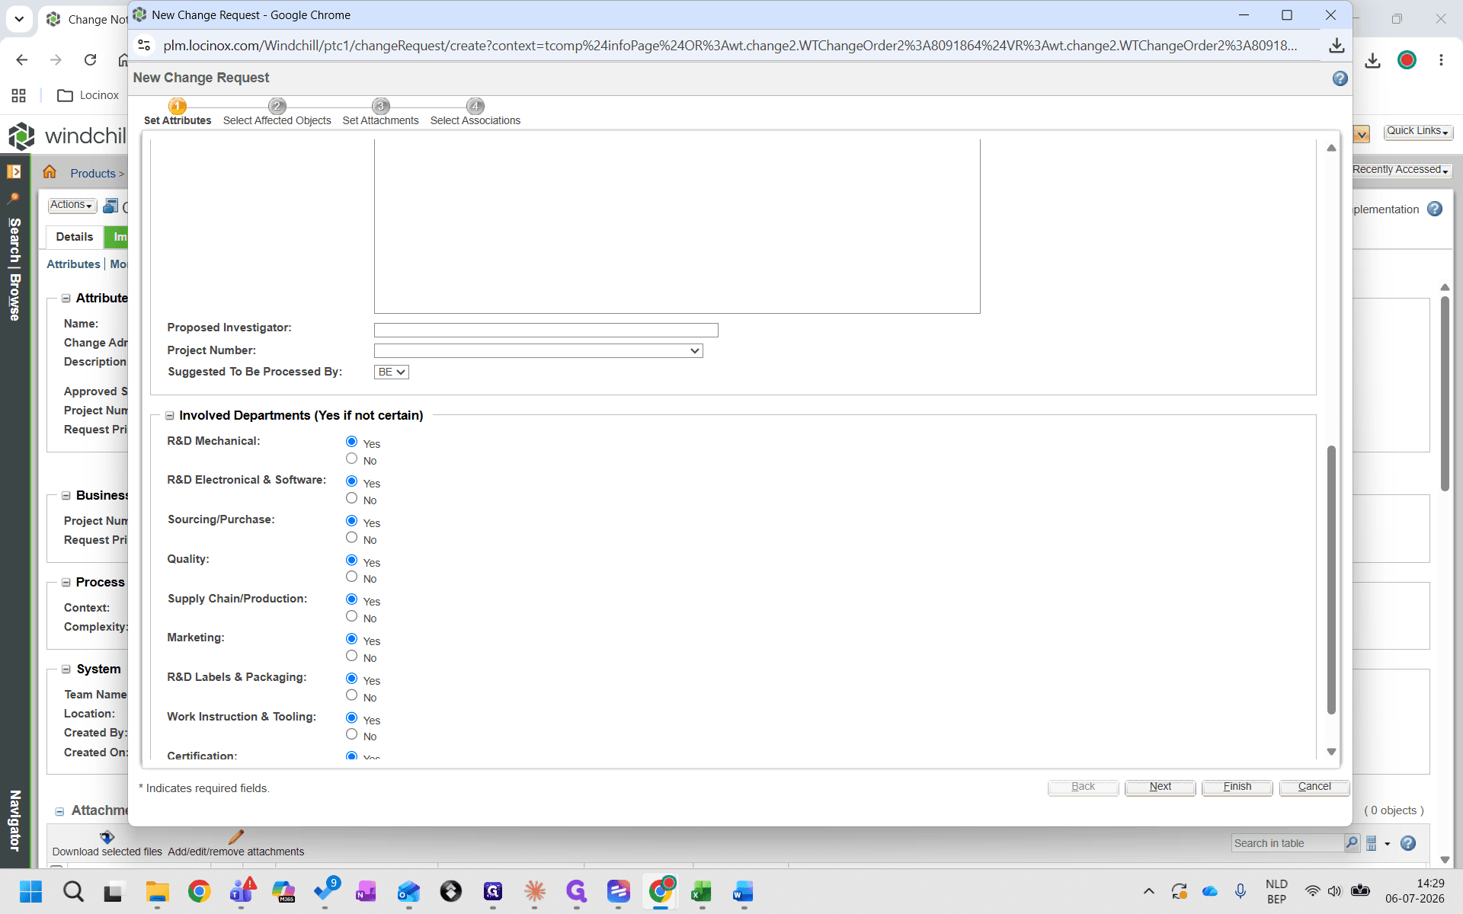Open help icon beside Search in table
This screenshot has width=1463, height=914.
(x=1408, y=843)
